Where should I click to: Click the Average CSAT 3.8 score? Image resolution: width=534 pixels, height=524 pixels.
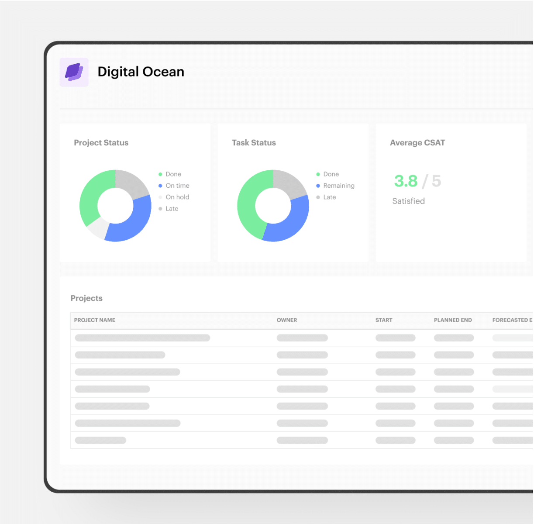coord(406,181)
